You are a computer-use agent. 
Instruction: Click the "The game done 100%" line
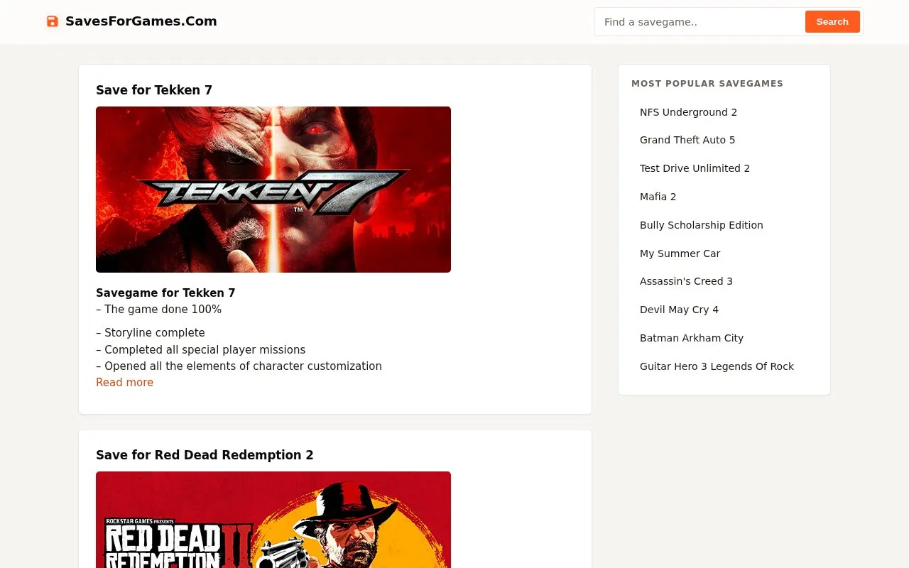[159, 310]
